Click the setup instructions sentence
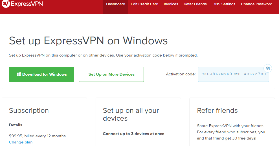The width and height of the screenshot is (279, 146). coord(103,55)
